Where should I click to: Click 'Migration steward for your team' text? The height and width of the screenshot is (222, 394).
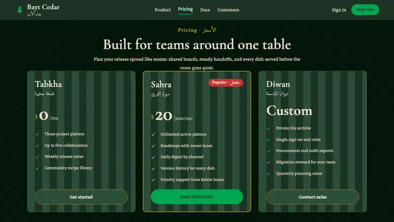click(305, 162)
